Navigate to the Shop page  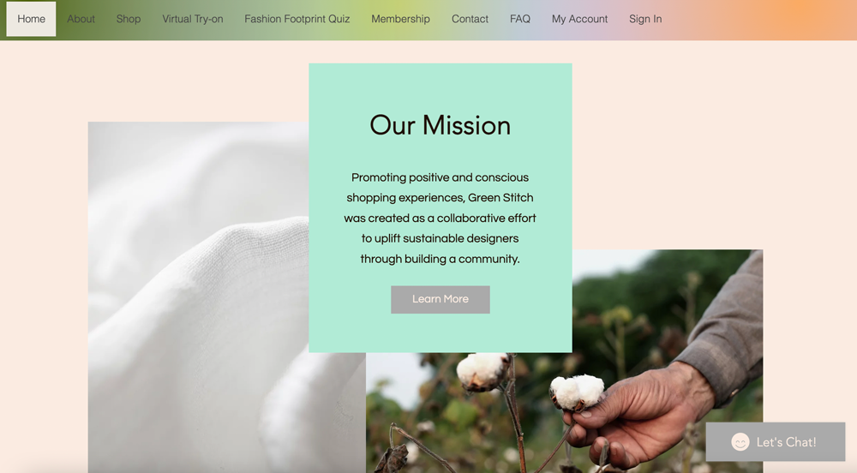pyautogui.click(x=129, y=19)
